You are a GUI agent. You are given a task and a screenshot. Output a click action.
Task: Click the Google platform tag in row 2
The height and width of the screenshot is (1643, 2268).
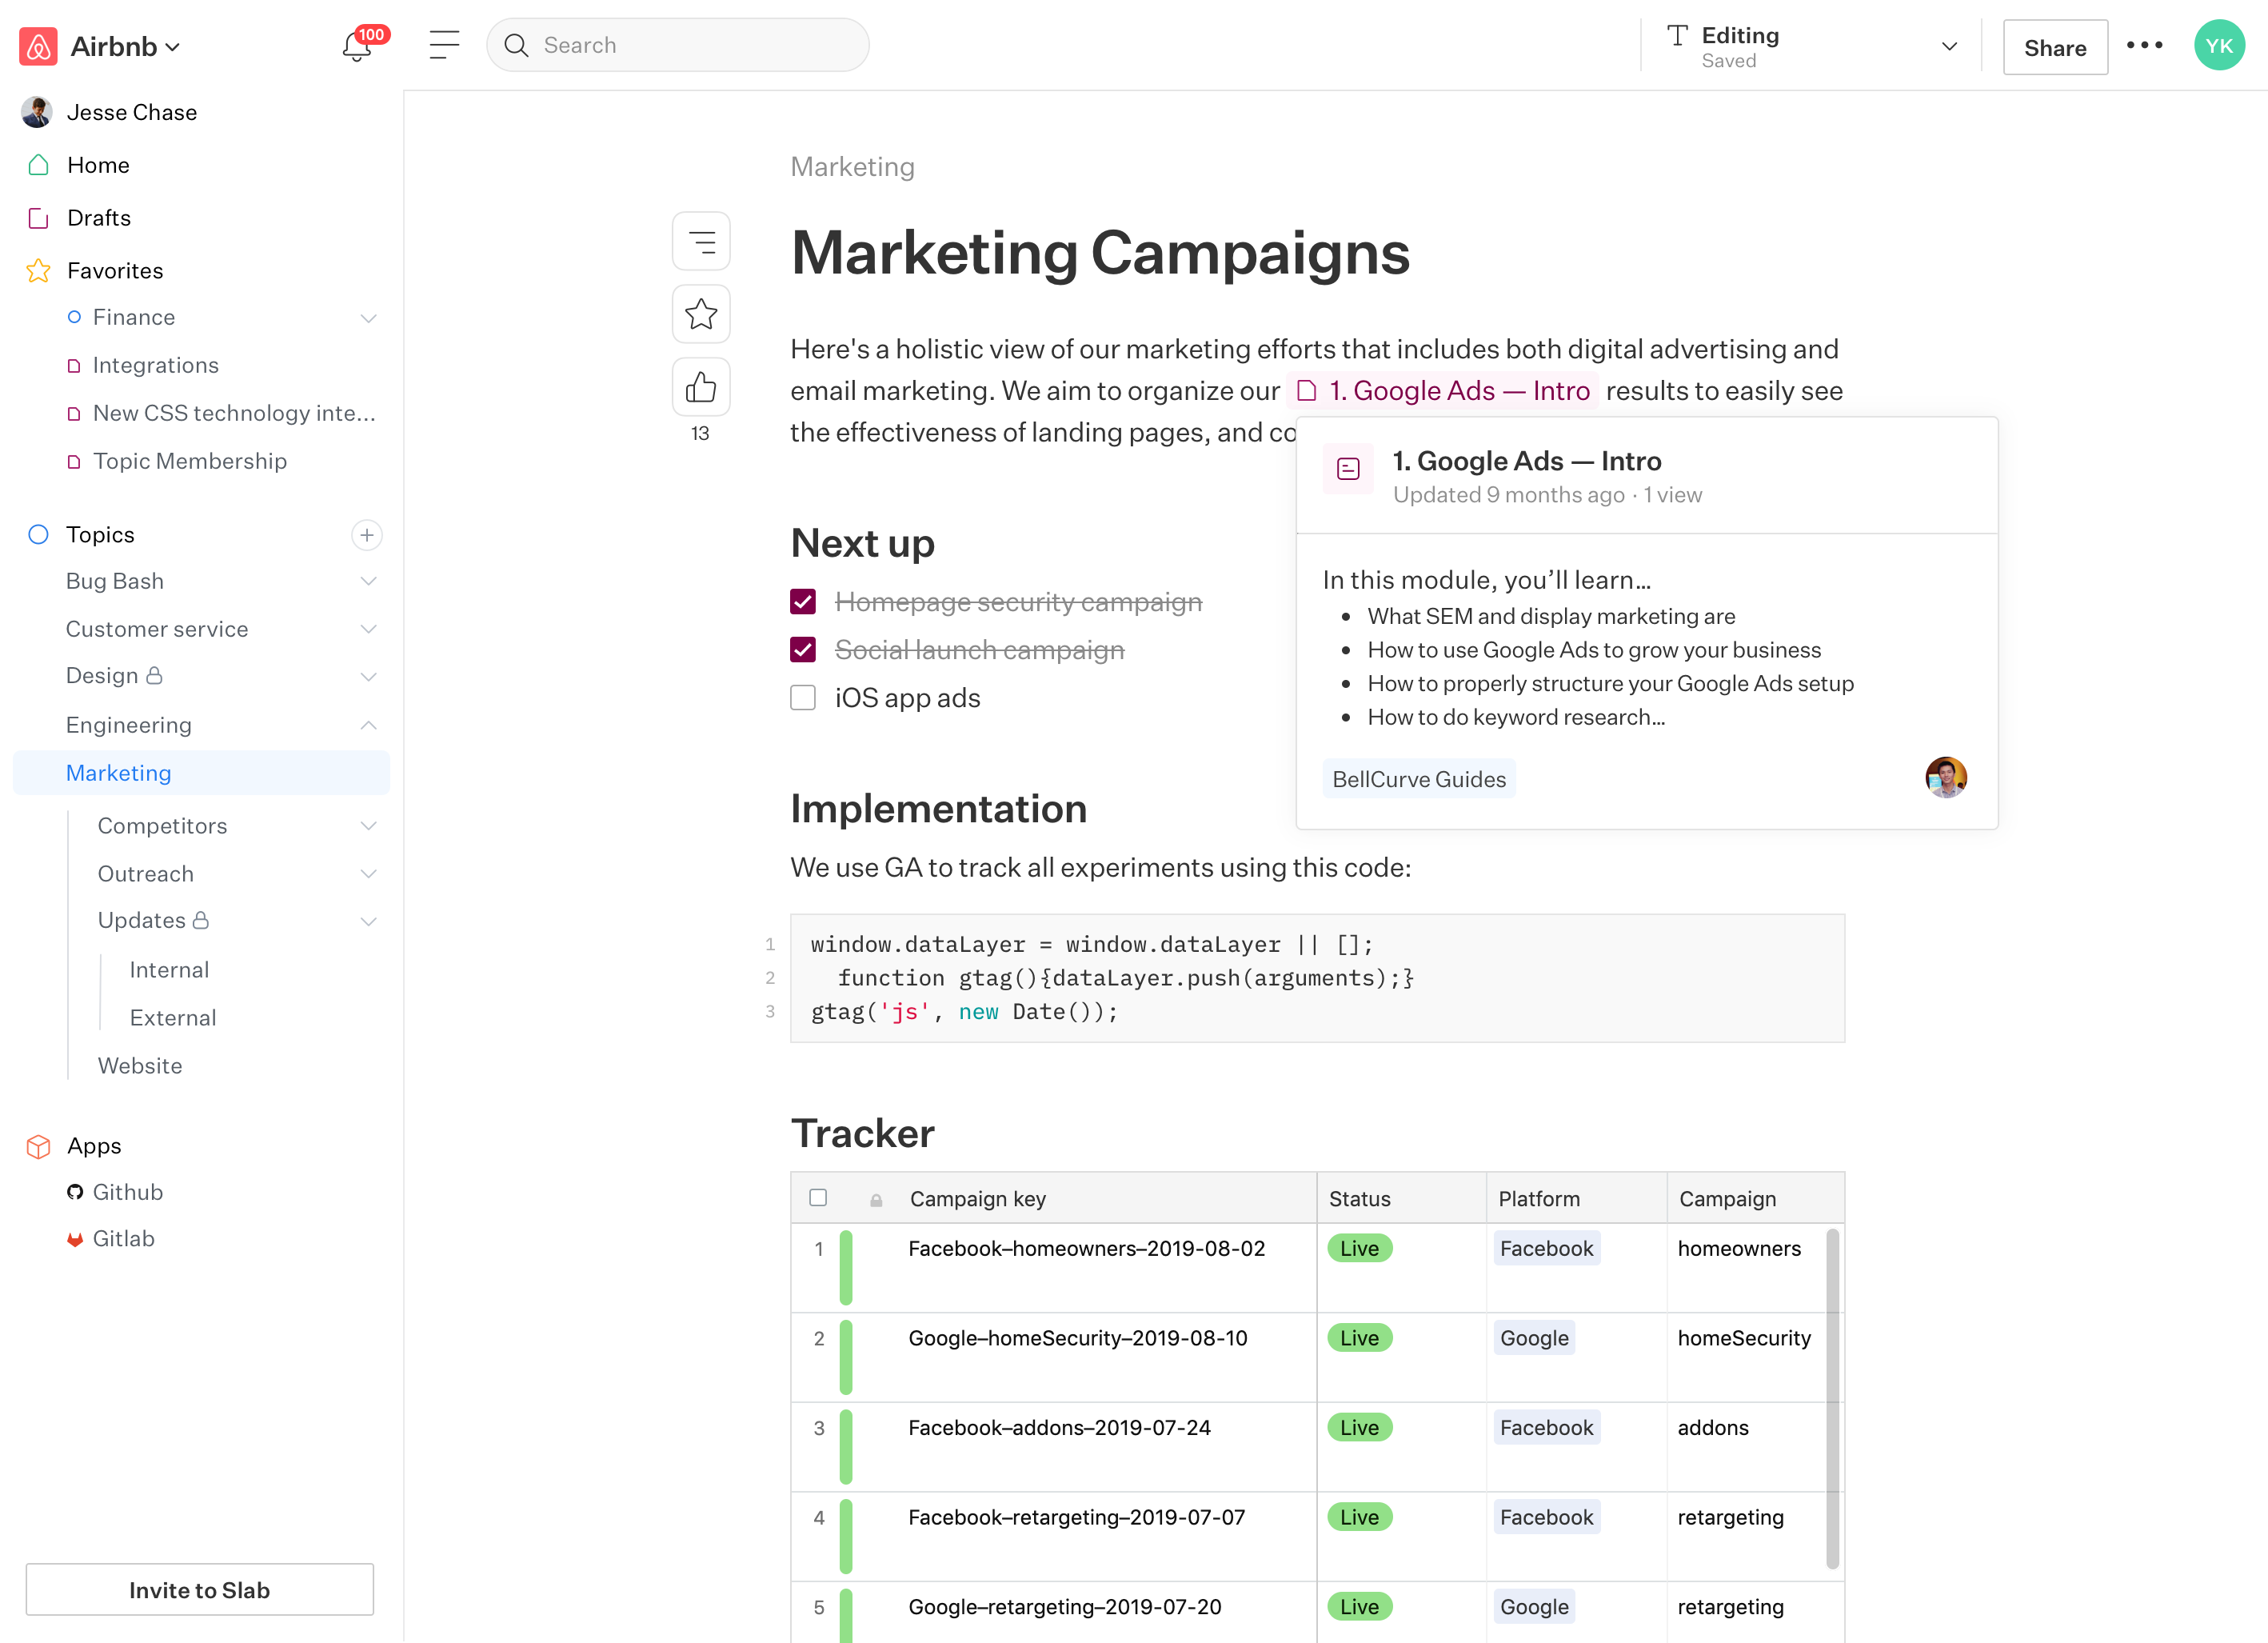[x=1534, y=1338]
